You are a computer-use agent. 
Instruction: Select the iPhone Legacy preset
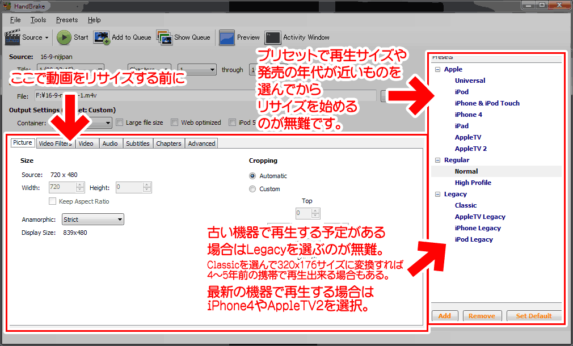tap(478, 228)
